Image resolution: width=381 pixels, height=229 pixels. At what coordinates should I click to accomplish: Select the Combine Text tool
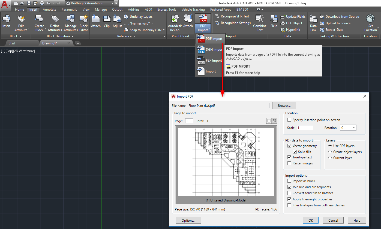pyautogui.click(x=260, y=23)
